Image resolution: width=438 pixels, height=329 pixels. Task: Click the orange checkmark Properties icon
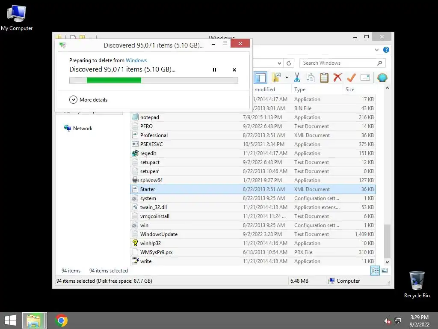tap(351, 78)
